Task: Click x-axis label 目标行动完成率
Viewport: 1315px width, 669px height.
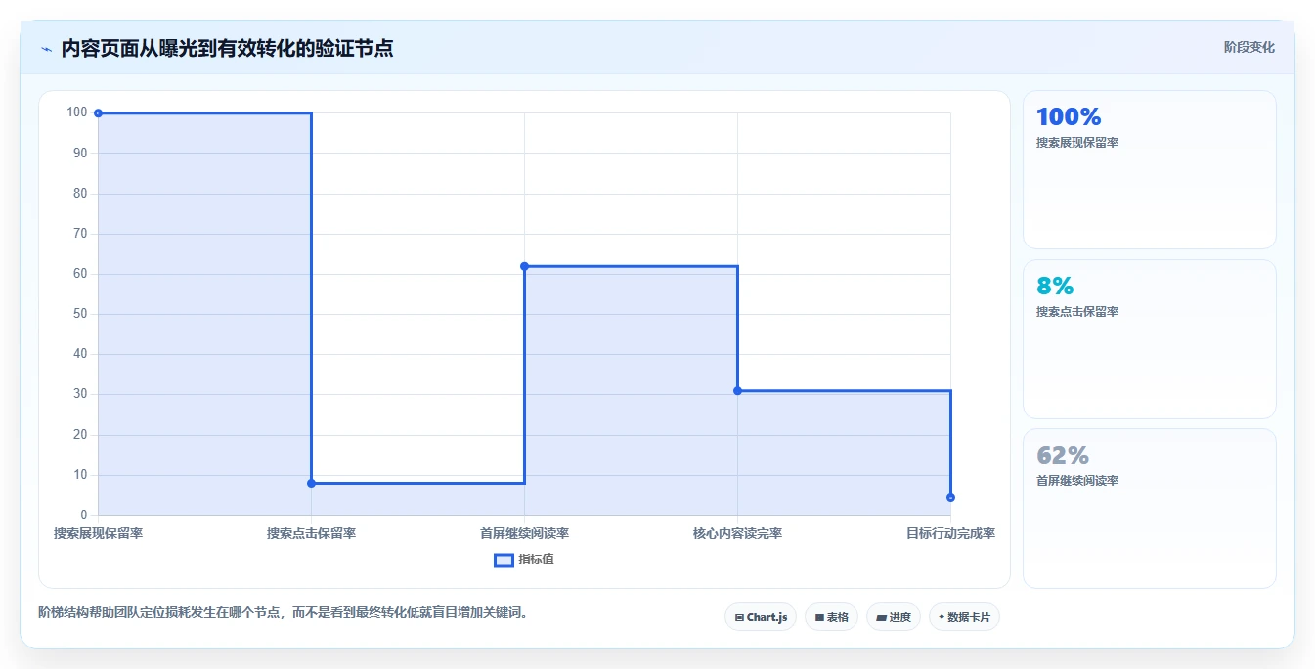Action: [x=950, y=534]
